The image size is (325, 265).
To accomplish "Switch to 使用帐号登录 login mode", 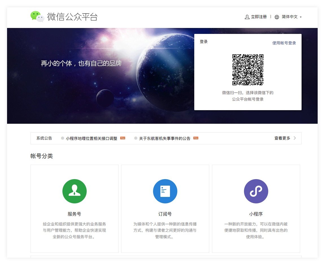I will pyautogui.click(x=284, y=43).
